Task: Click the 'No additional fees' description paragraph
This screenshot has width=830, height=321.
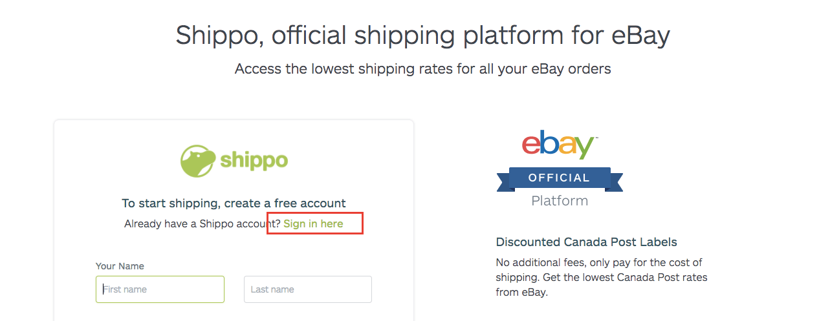Action: pyautogui.click(x=601, y=278)
